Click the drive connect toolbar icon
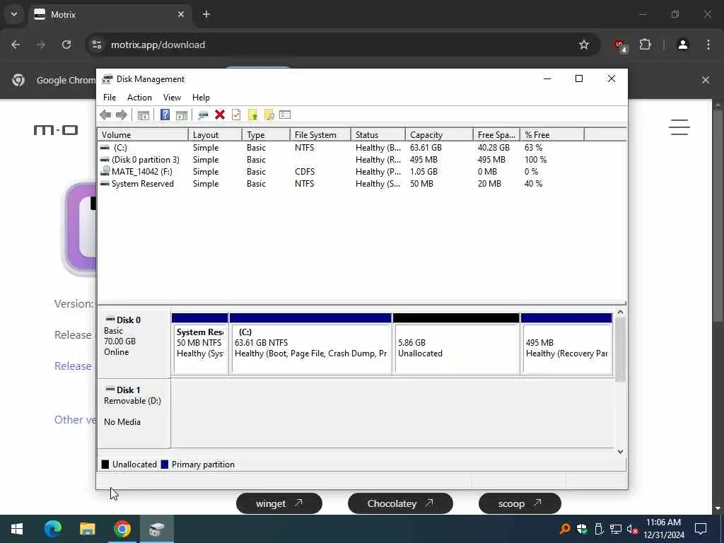 click(203, 115)
